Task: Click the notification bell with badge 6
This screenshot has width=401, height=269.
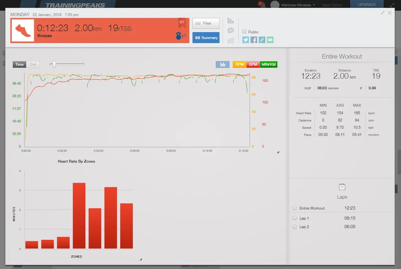Action: coord(262,5)
